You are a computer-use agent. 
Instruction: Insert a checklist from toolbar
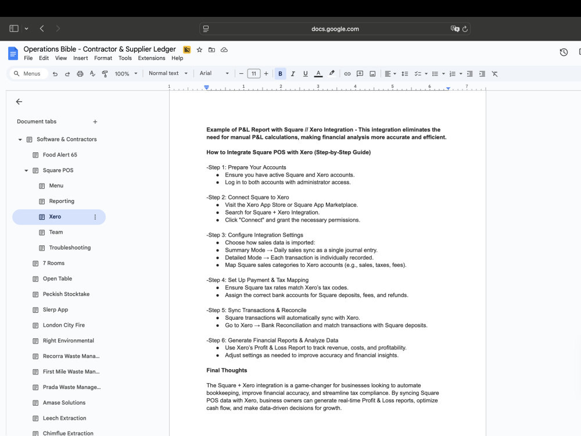418,74
